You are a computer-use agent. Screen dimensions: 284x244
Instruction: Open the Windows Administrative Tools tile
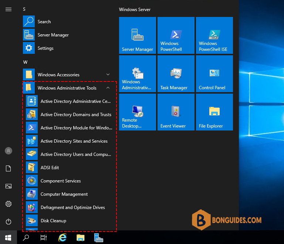click(138, 74)
